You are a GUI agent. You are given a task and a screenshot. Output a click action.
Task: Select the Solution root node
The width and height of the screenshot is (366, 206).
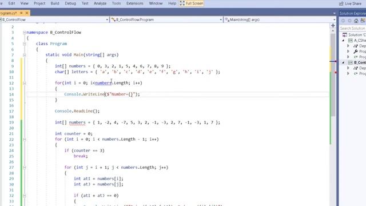354,35
